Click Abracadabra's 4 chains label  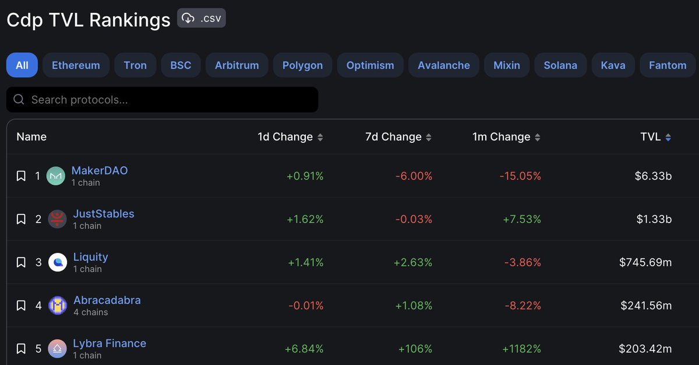coord(91,312)
